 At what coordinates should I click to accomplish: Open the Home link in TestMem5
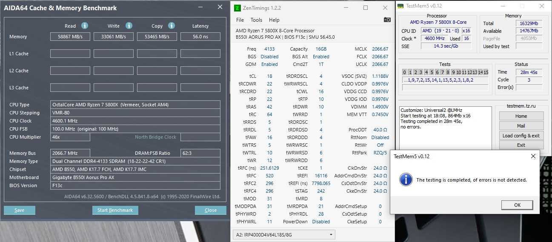521,116
